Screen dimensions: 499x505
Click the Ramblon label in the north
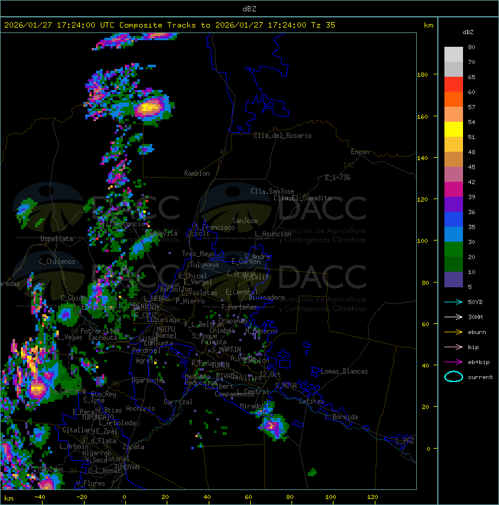pyautogui.click(x=197, y=173)
